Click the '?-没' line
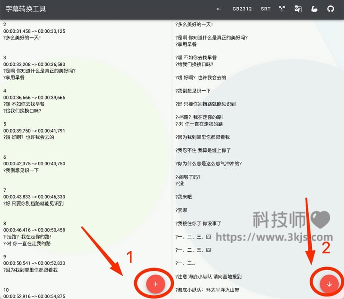This screenshot has width=344, height=299. click(x=180, y=184)
